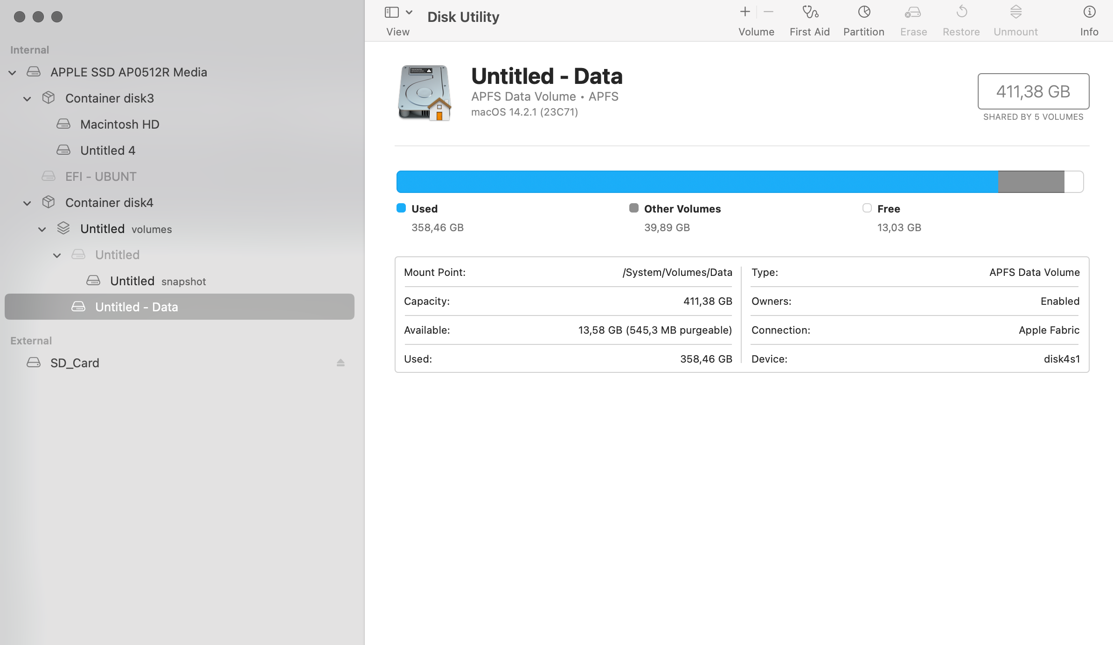Collapse the APPLE SSD AP0512R Media tree
1113x645 pixels.
13,73
